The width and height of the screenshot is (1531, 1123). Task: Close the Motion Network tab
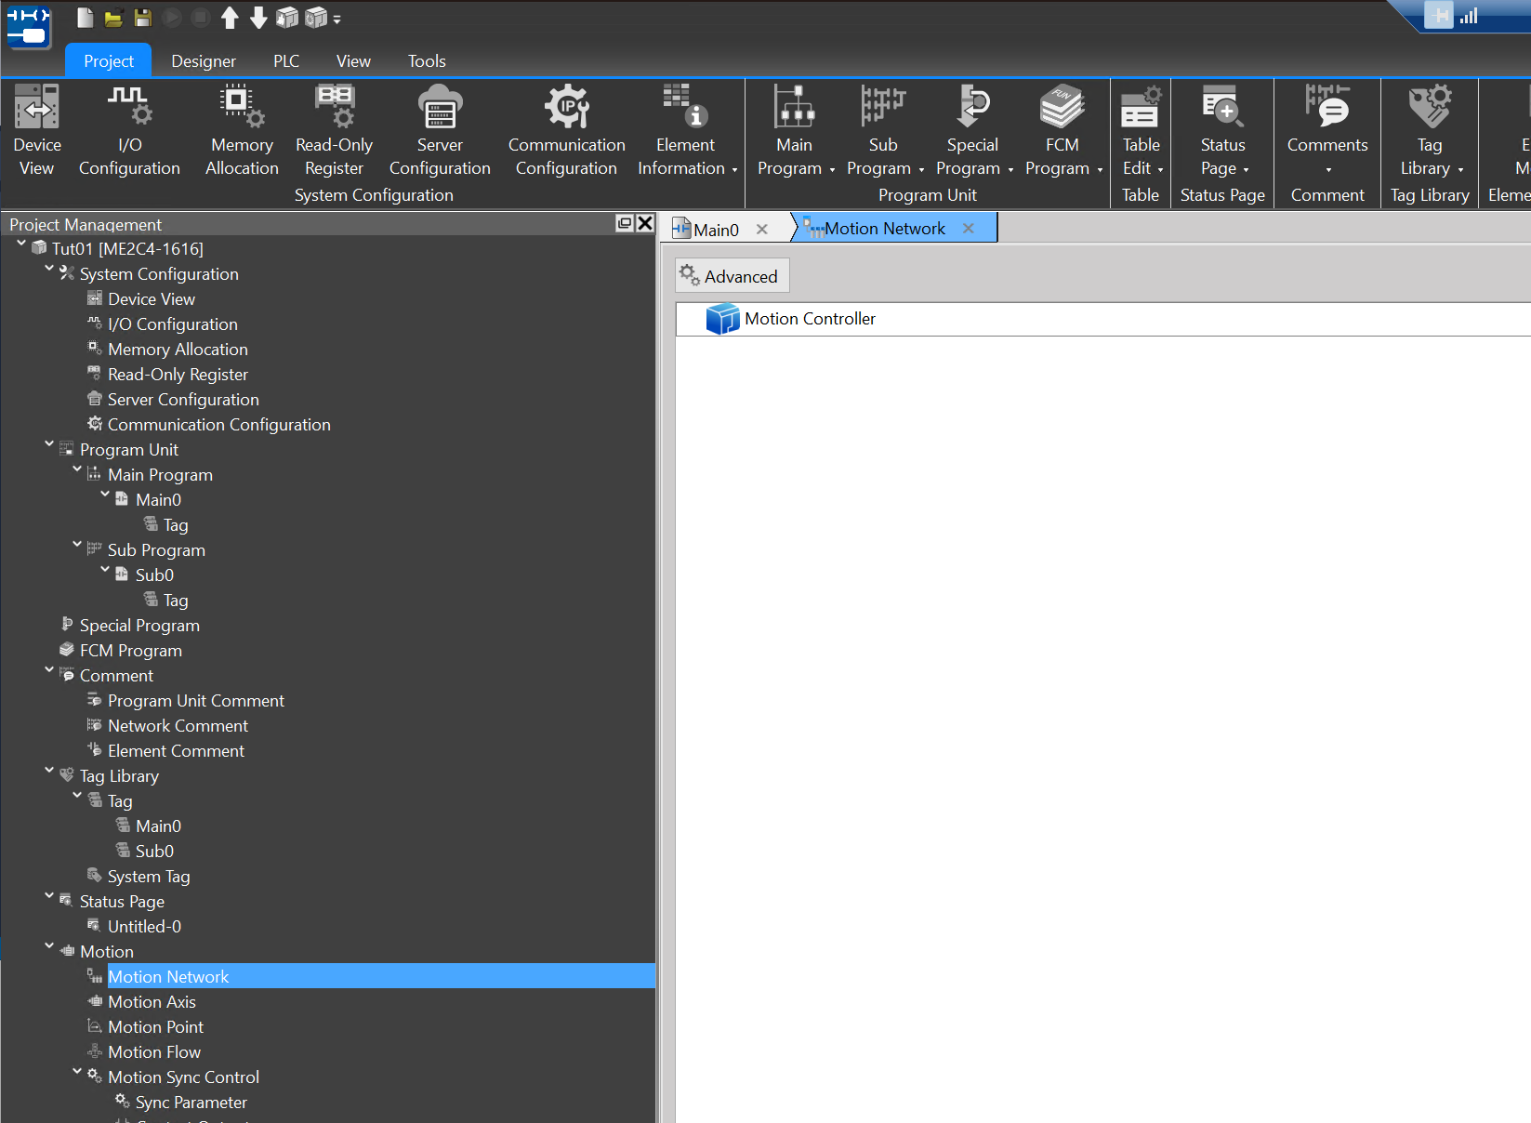(969, 229)
